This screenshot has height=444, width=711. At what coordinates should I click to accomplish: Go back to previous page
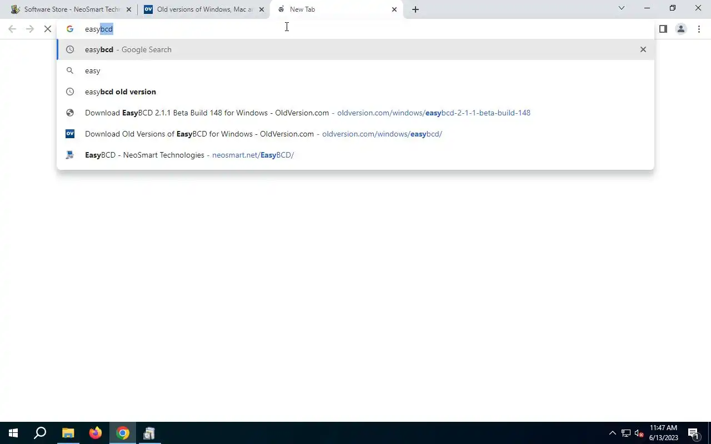pos(12,29)
